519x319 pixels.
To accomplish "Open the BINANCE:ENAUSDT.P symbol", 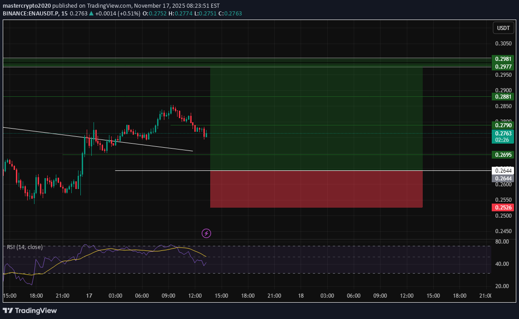I will click(33, 14).
